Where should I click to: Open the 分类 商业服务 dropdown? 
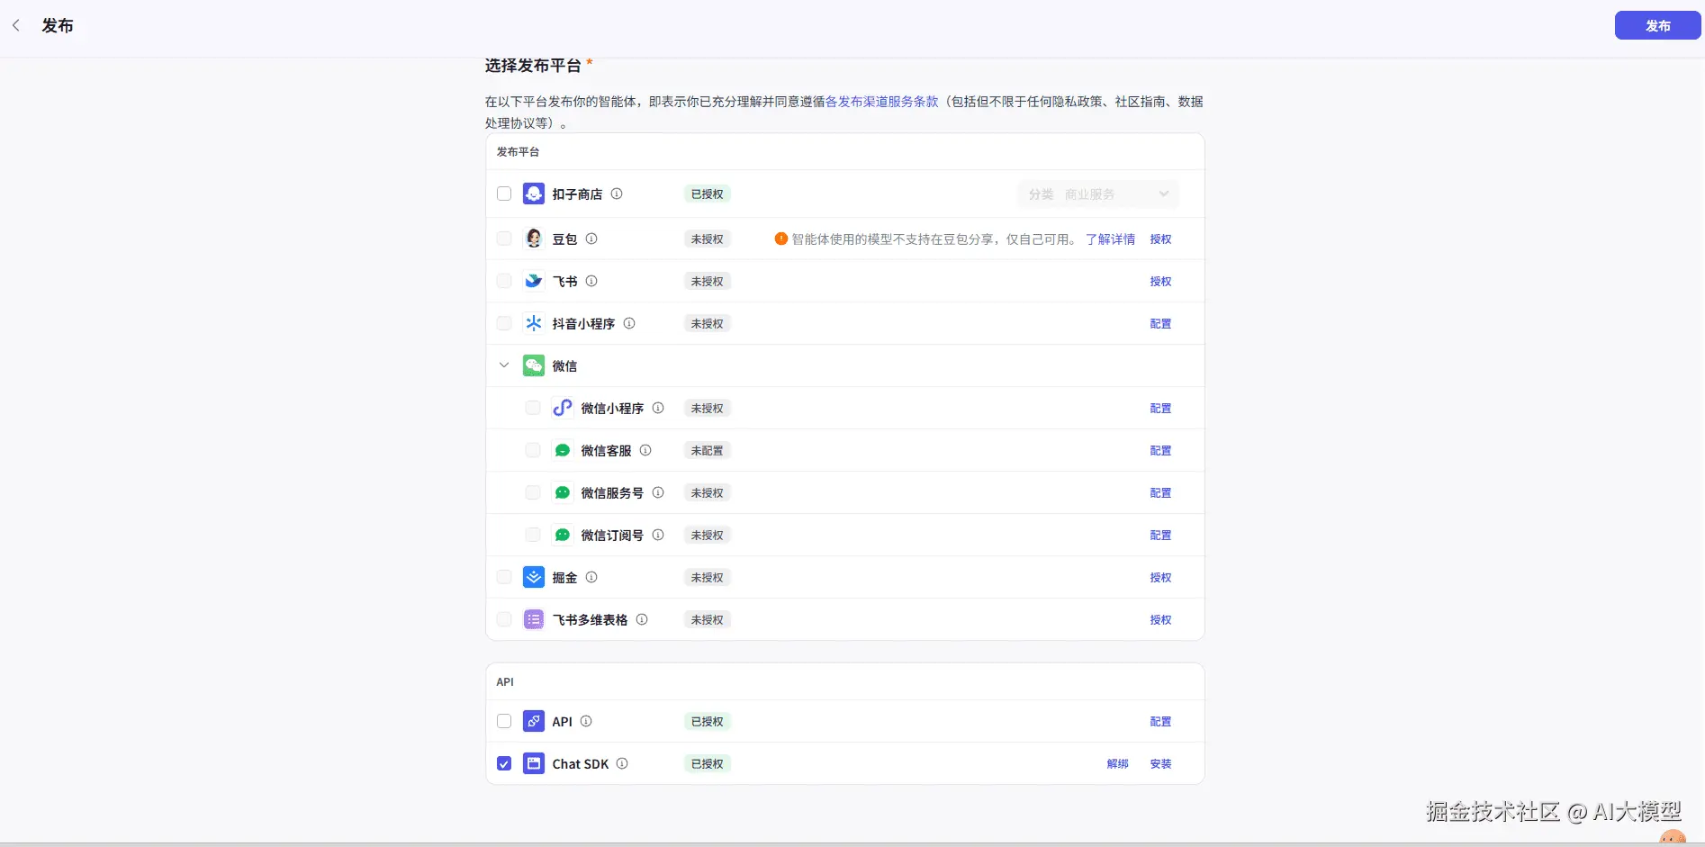tap(1098, 194)
